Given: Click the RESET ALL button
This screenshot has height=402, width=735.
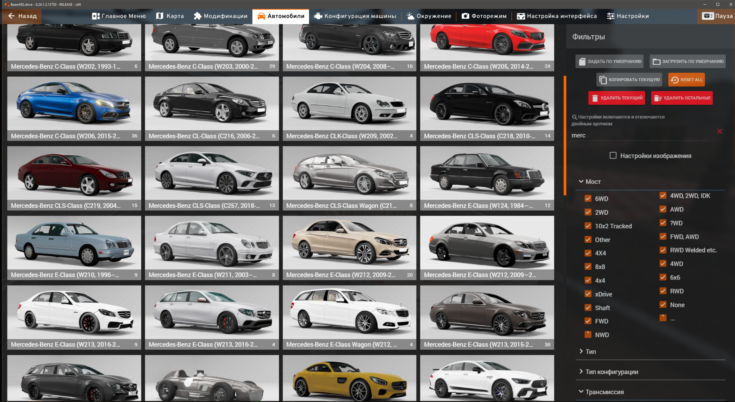Looking at the screenshot, I should (x=686, y=80).
